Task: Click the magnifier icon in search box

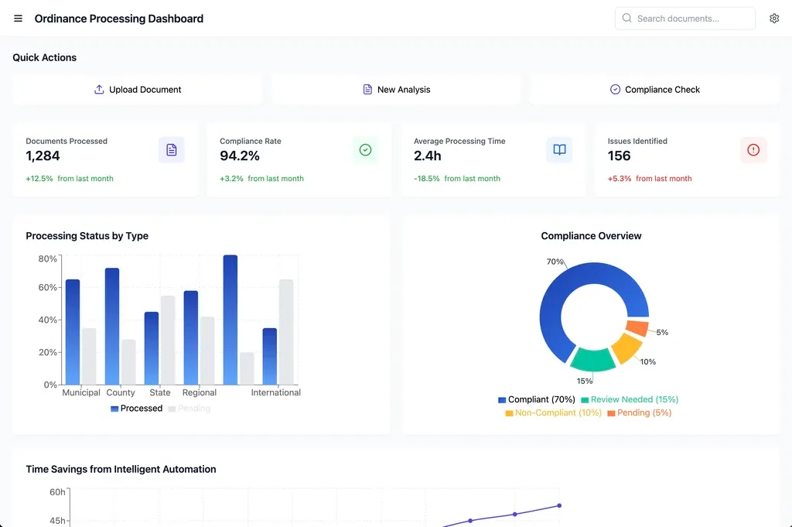Action: point(627,19)
